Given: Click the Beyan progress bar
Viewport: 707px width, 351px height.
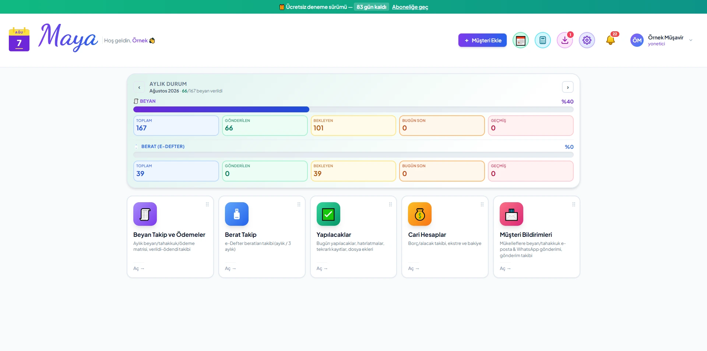Looking at the screenshot, I should 353,109.
